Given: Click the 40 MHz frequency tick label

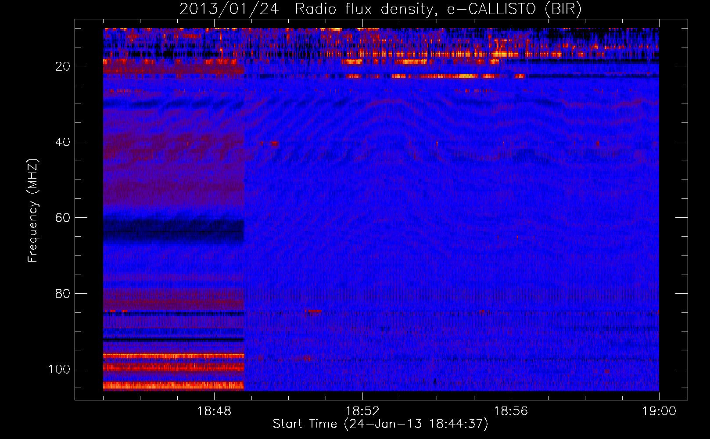Looking at the screenshot, I should click(x=63, y=142).
